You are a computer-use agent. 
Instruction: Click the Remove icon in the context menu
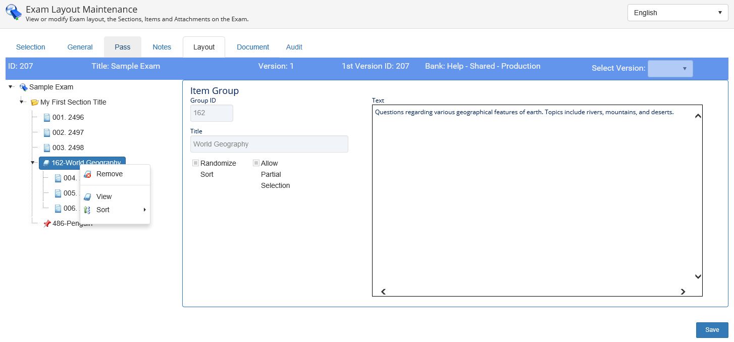(x=87, y=174)
